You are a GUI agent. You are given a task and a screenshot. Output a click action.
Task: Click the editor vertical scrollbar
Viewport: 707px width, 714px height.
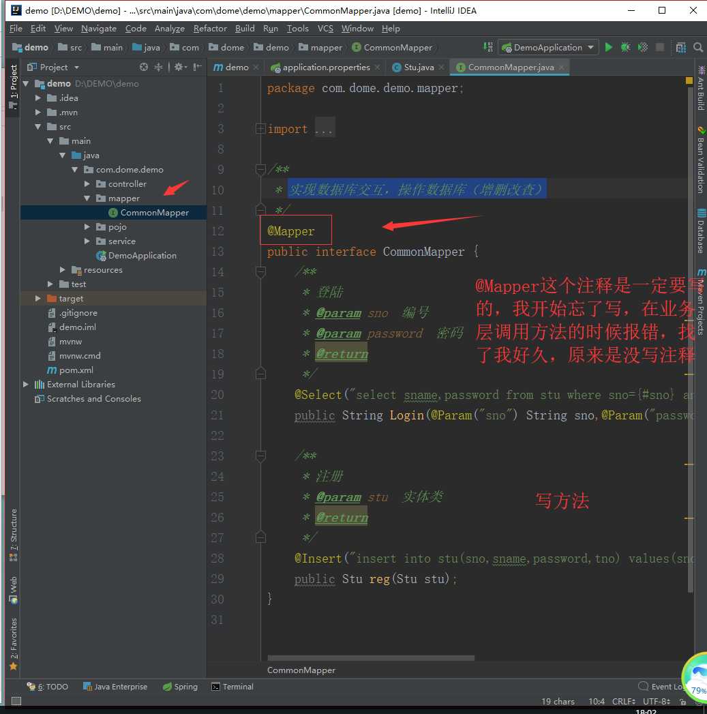(x=690, y=339)
